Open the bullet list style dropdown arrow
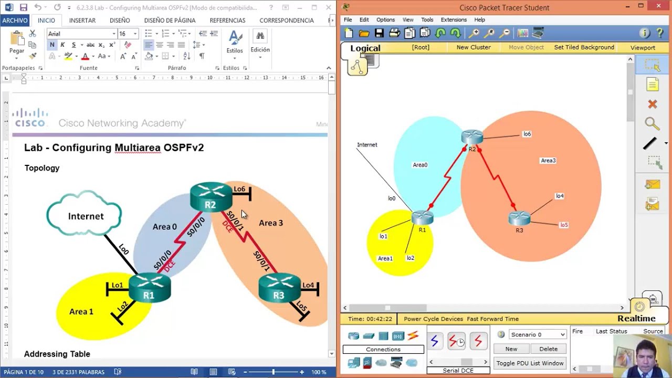The image size is (672, 378). [x=156, y=34]
